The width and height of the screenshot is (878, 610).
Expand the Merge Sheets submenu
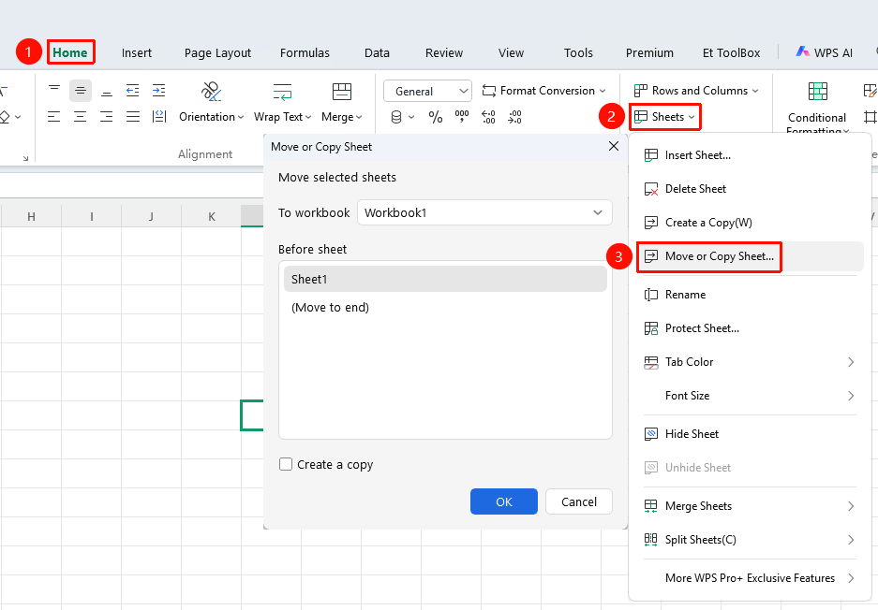click(x=750, y=506)
